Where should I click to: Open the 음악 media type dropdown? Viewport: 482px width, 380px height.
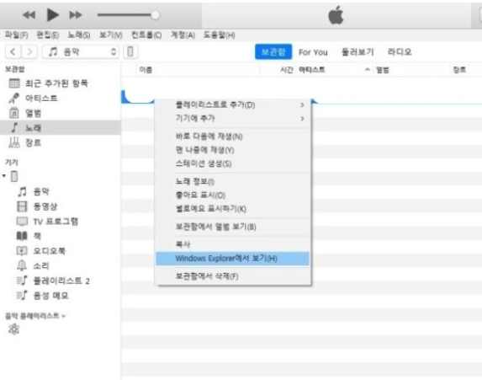(81, 51)
